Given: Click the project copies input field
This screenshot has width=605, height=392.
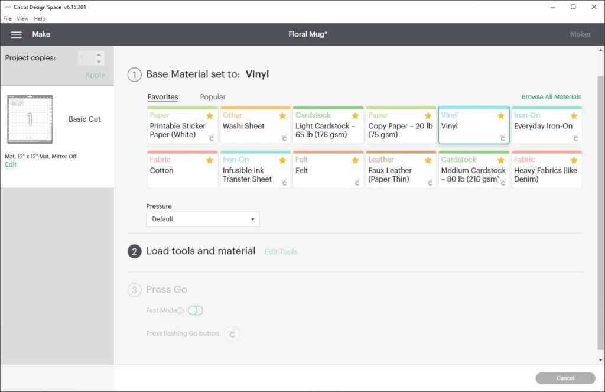Looking at the screenshot, I should click(86, 59).
